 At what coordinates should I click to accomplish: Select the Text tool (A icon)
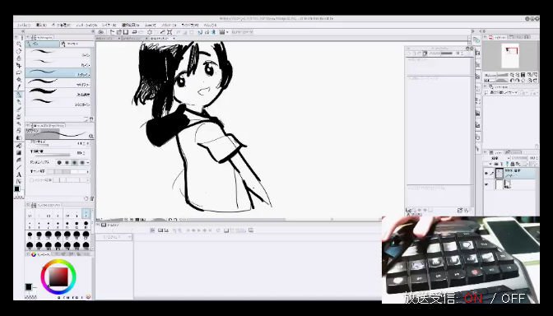[x=19, y=174]
